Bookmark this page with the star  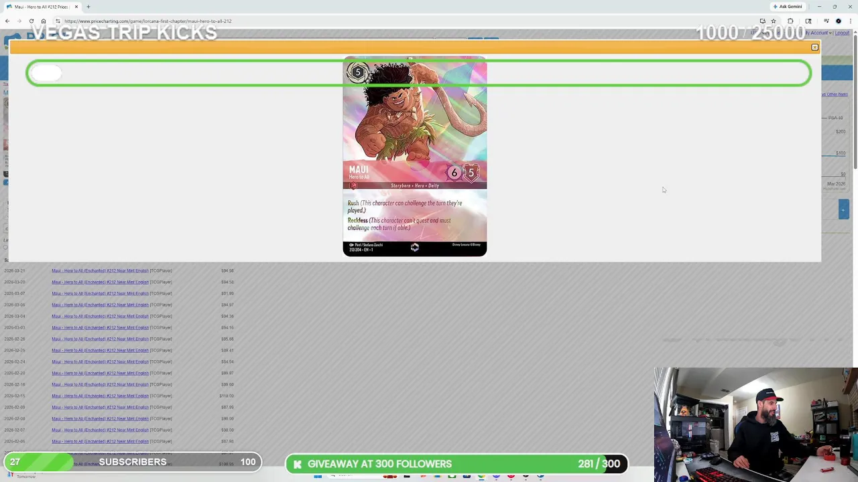(x=773, y=21)
